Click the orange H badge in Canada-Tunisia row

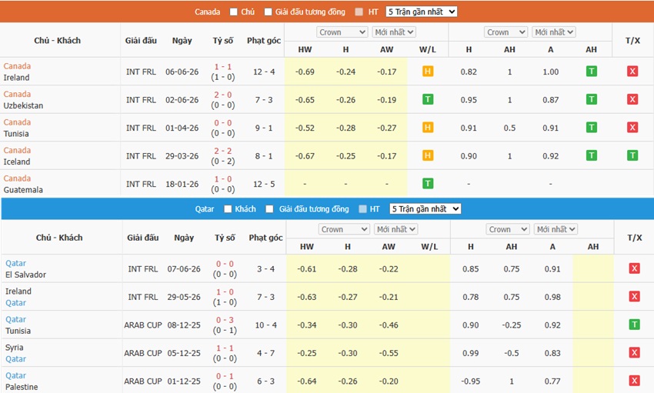tap(428, 127)
